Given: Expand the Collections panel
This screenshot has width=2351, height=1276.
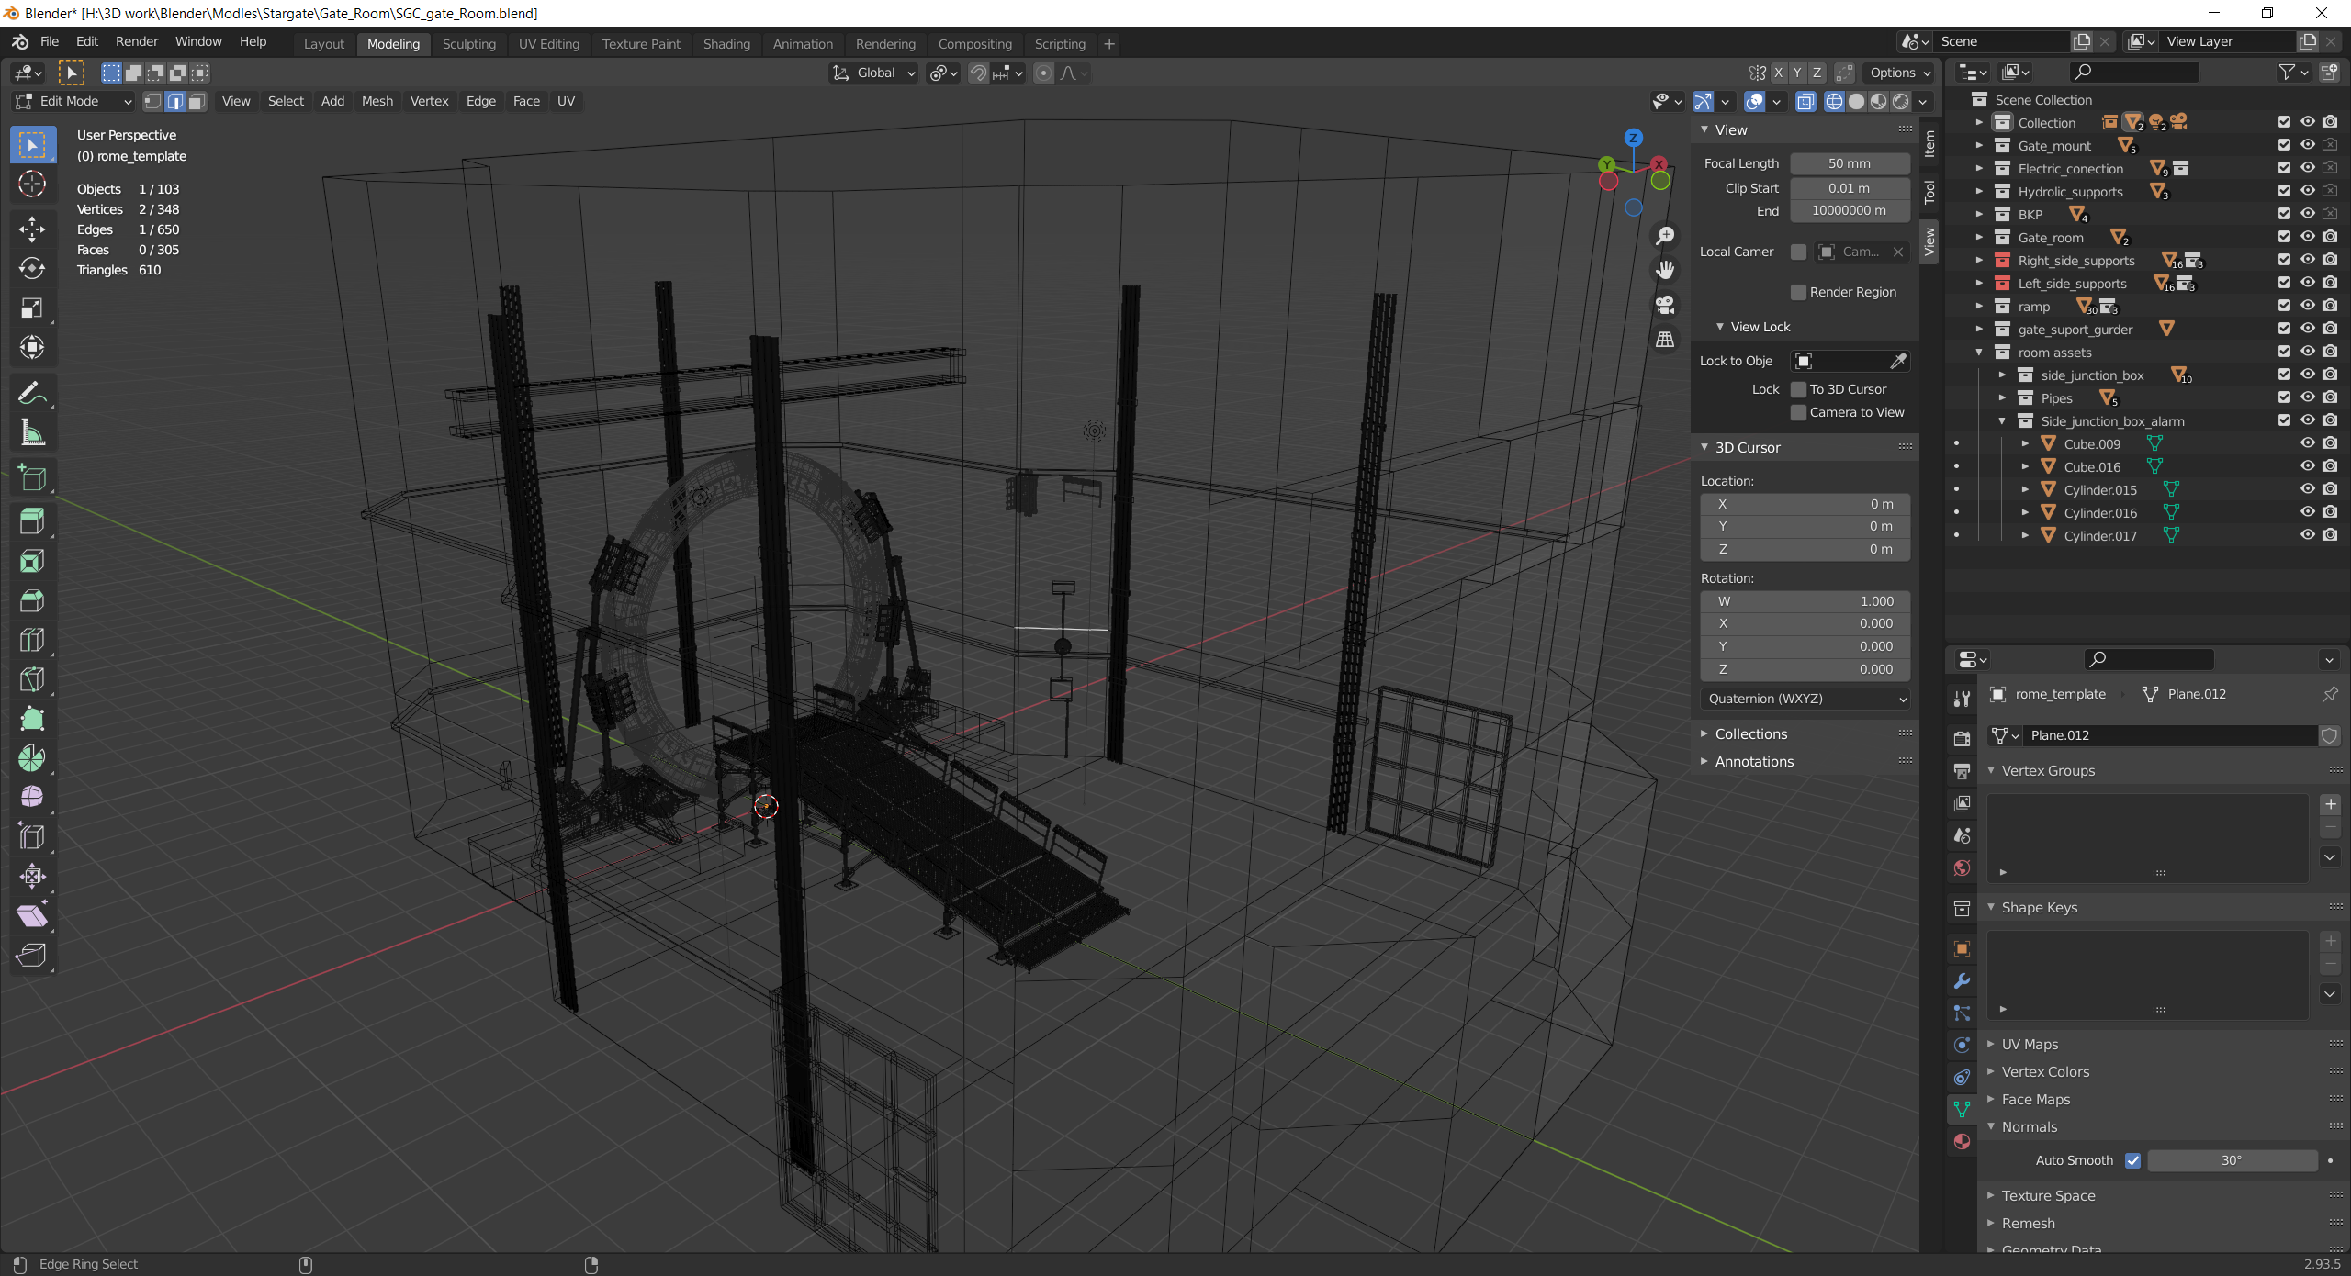Looking at the screenshot, I should pyautogui.click(x=1750, y=734).
